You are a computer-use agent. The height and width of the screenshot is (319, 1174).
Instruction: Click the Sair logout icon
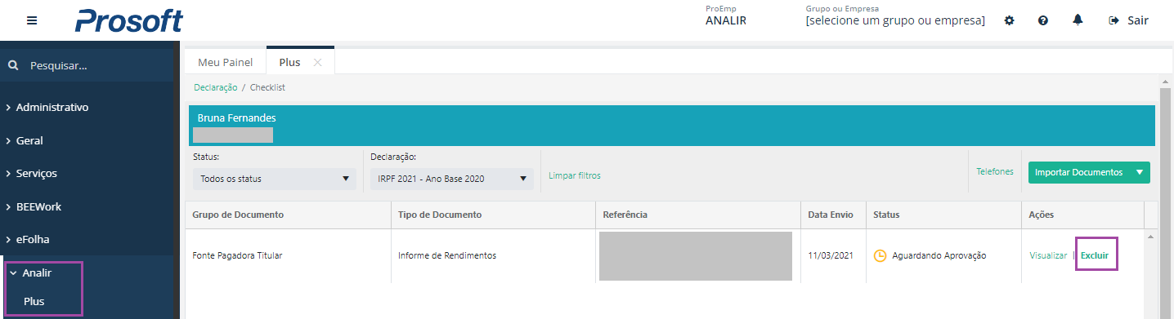coord(1114,20)
